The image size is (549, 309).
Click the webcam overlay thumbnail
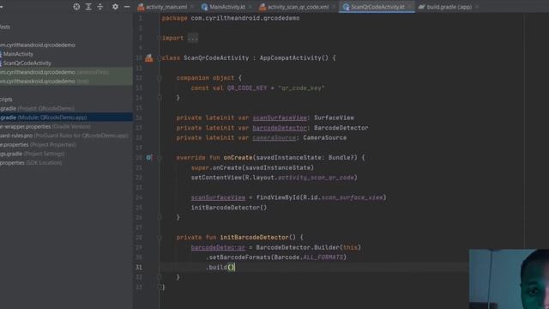(x=509, y=279)
